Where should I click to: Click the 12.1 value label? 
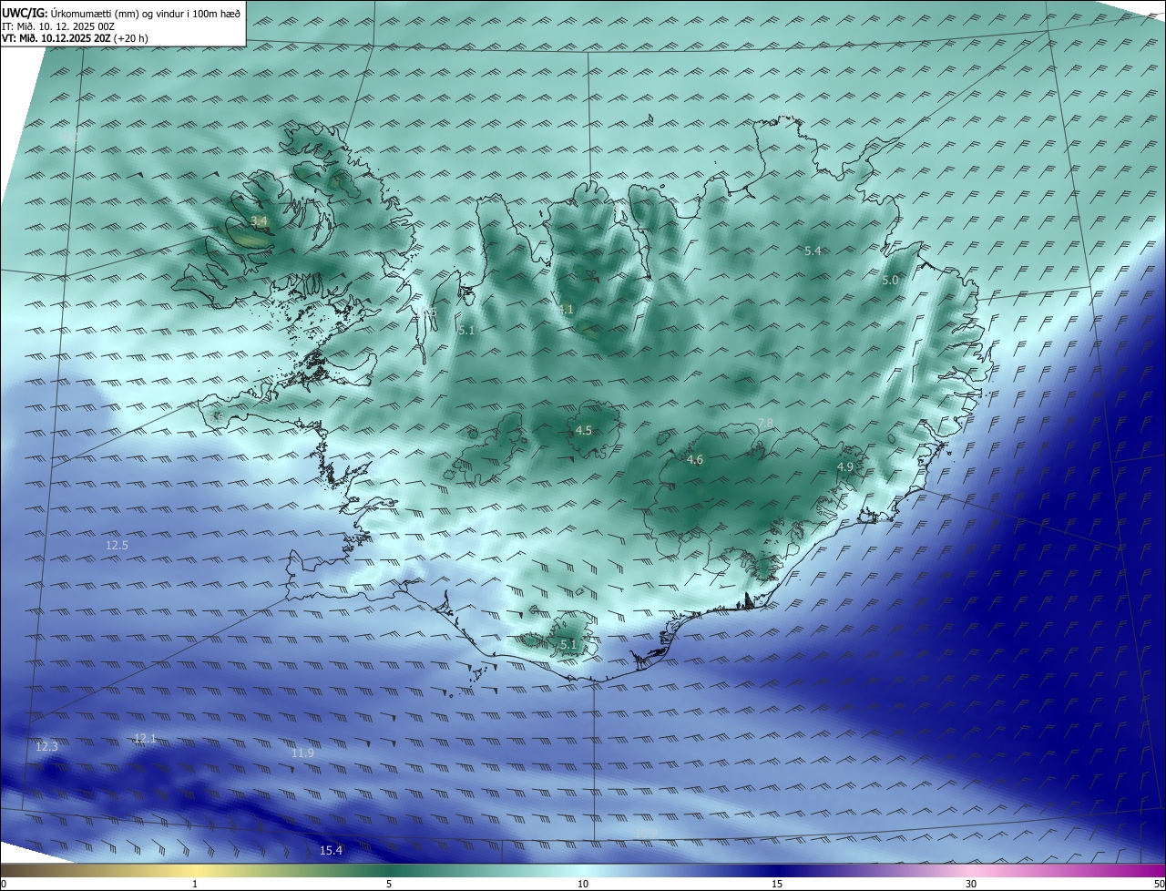(x=145, y=738)
